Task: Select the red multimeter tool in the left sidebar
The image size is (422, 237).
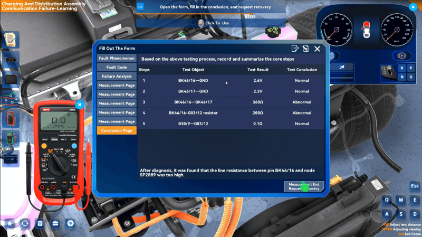Action: [x=11, y=119]
